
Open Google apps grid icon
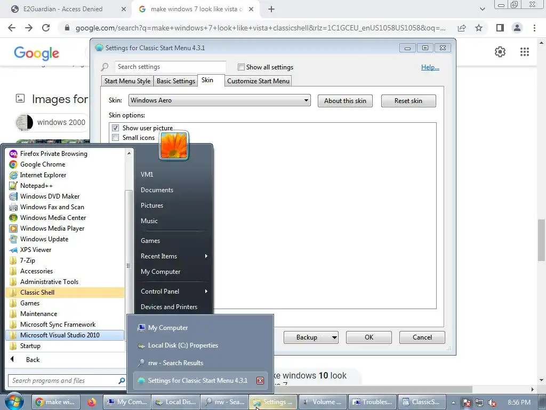pyautogui.click(x=525, y=52)
